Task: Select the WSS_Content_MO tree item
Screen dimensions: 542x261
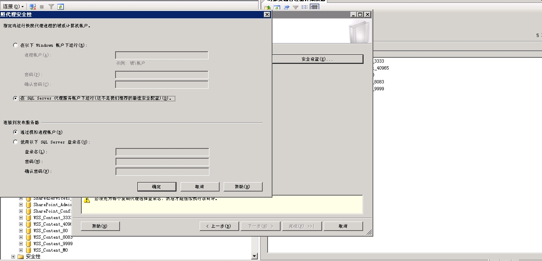Action: [51, 250]
